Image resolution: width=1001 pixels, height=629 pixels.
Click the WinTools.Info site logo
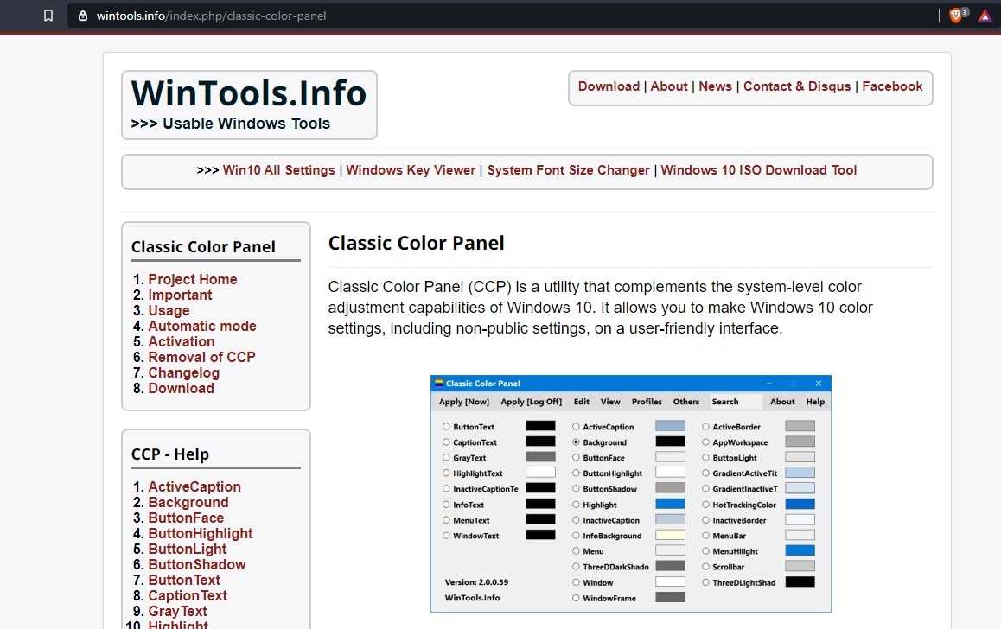pyautogui.click(x=249, y=104)
